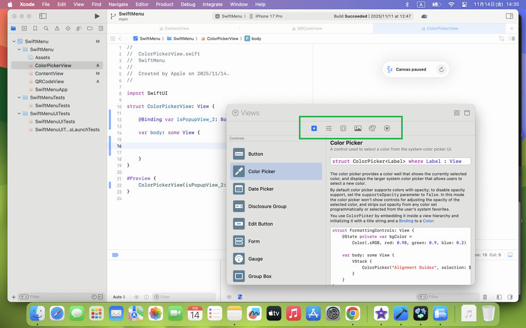The height and width of the screenshot is (328, 526).
Task: Show the Color palette library tab
Action: pyautogui.click(x=372, y=128)
